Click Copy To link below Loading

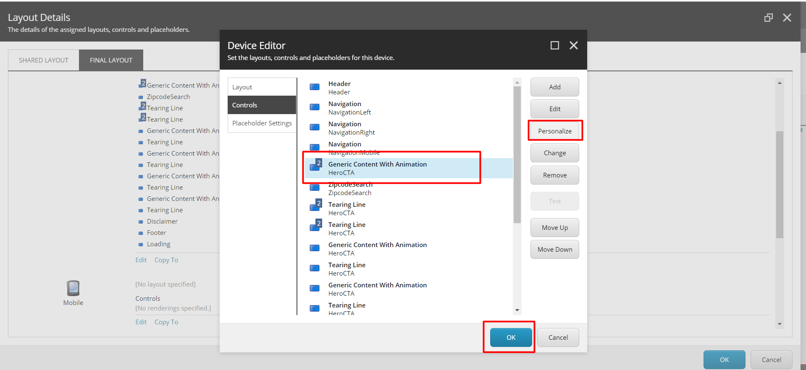(x=166, y=260)
